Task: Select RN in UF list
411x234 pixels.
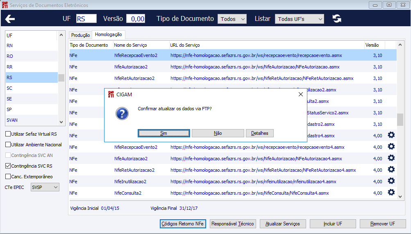Action: pos(32,45)
